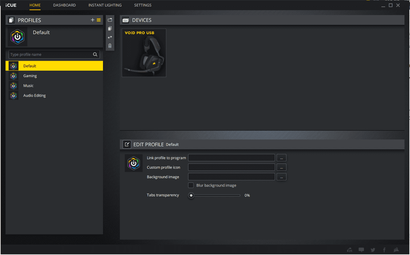
Task: Click the 0% transparency value
Action: tap(247, 195)
